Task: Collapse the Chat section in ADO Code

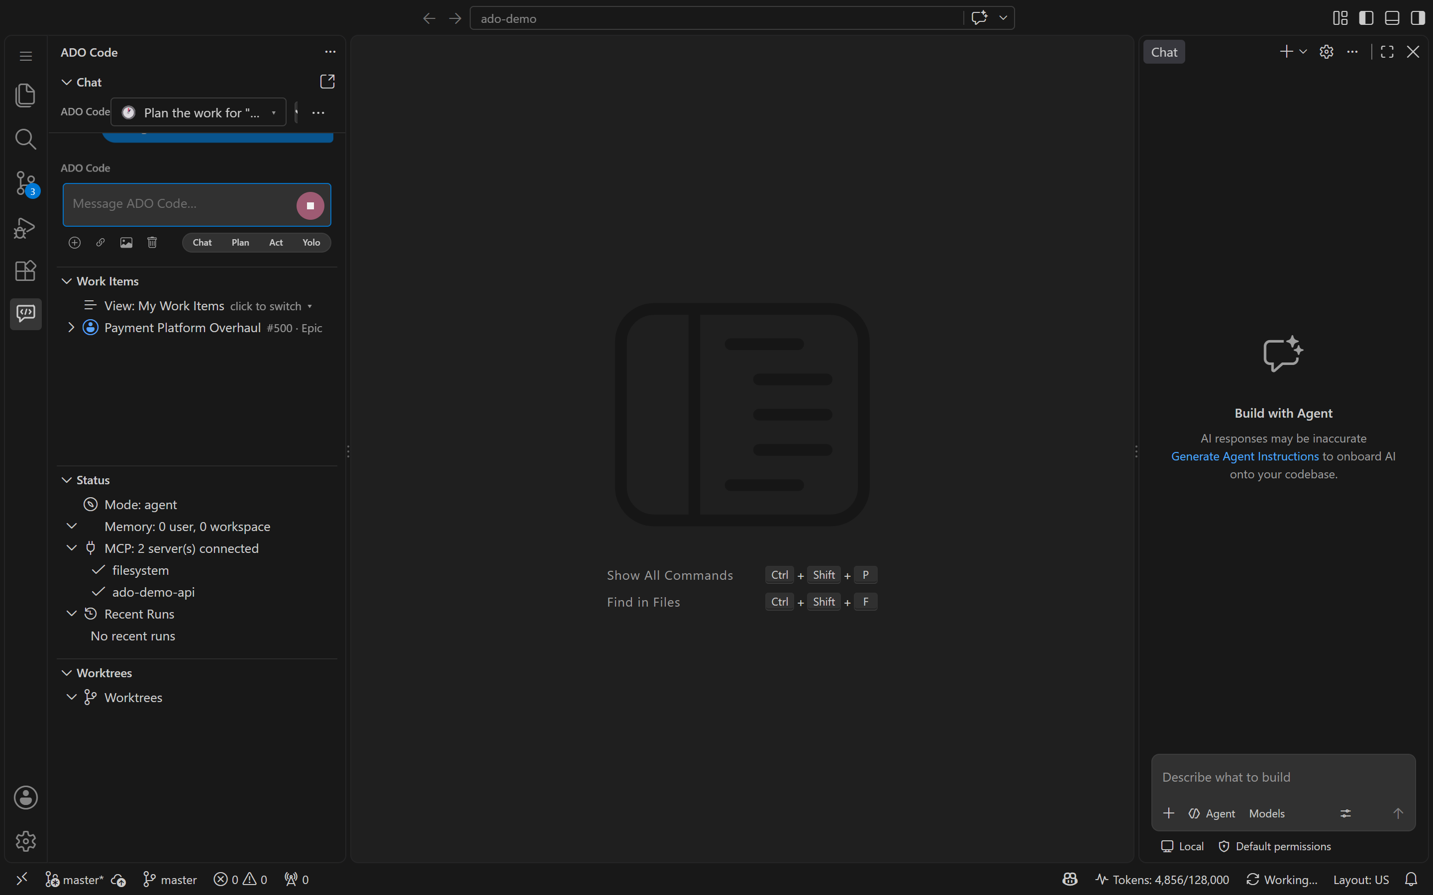Action: click(67, 82)
